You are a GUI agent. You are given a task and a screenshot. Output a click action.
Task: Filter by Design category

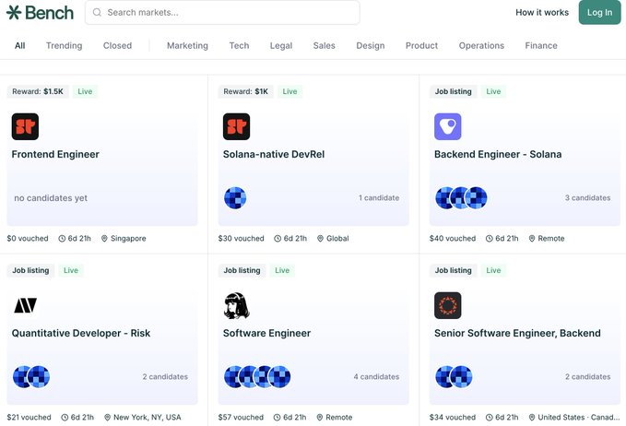[x=370, y=45]
